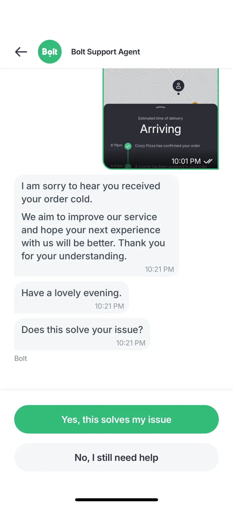Tap the 'Have a lovely evening' message bubble
Screen dimensions: 233x506
coord(71,297)
